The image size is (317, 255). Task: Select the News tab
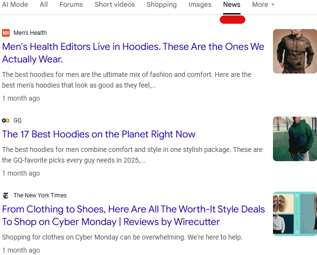[231, 5]
